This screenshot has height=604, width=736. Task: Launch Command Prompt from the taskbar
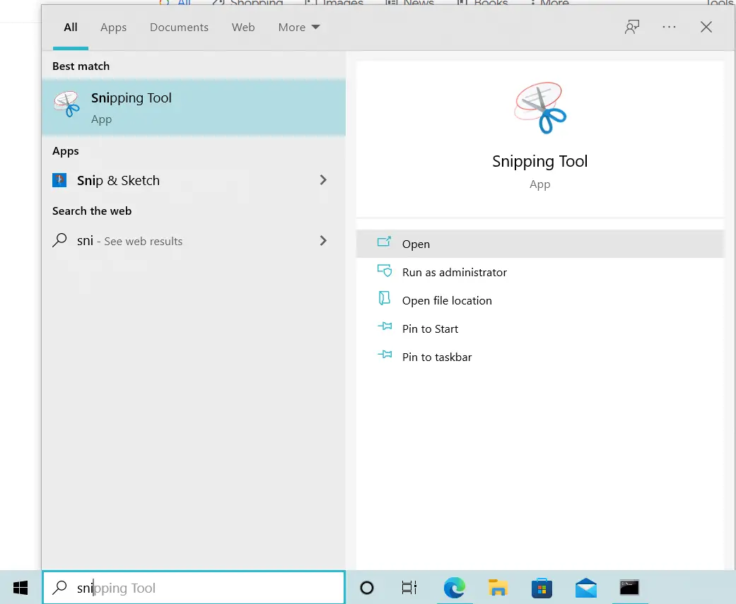click(629, 587)
